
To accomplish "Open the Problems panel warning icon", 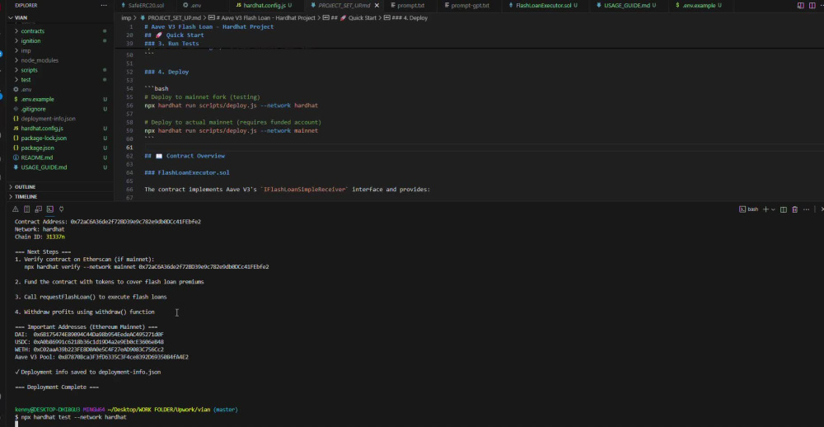I will point(15,209).
